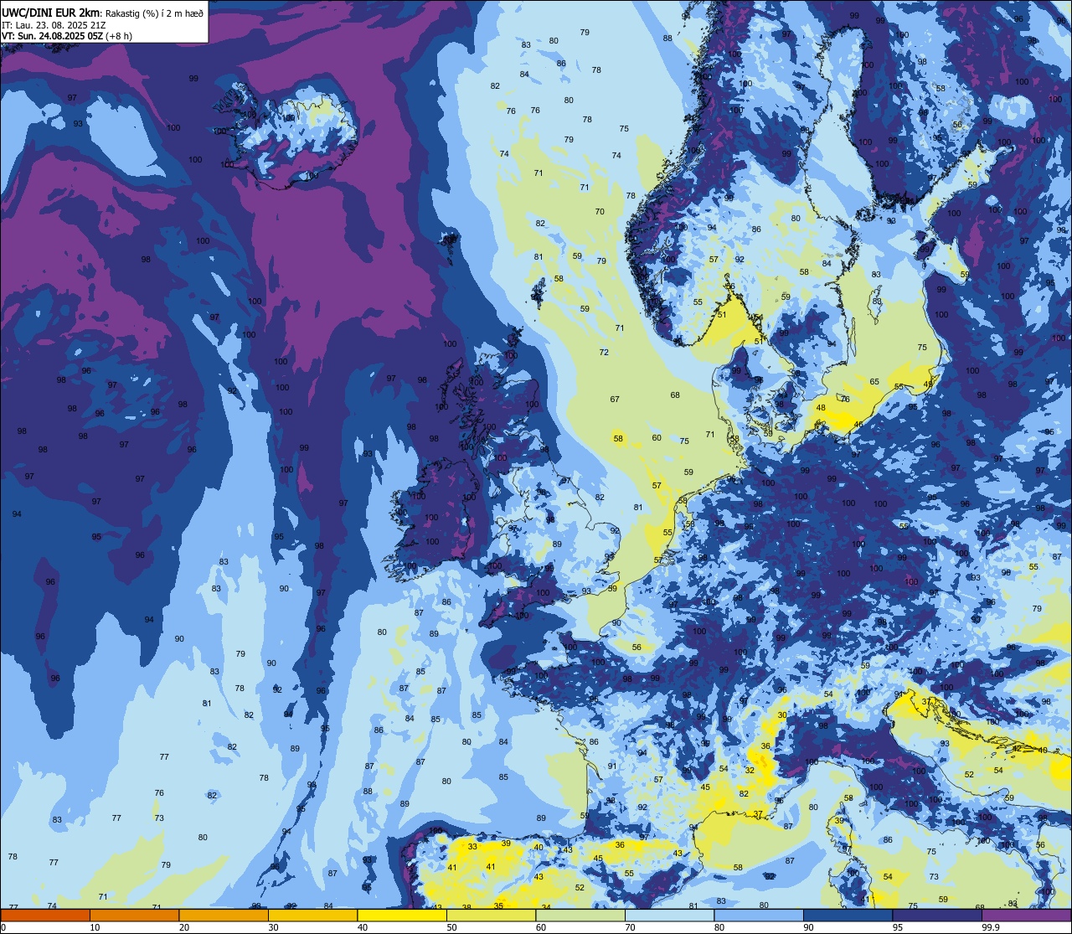The height and width of the screenshot is (934, 1072).
Task: Click the purple legend swatch above 99.9%
Action: point(1026,915)
